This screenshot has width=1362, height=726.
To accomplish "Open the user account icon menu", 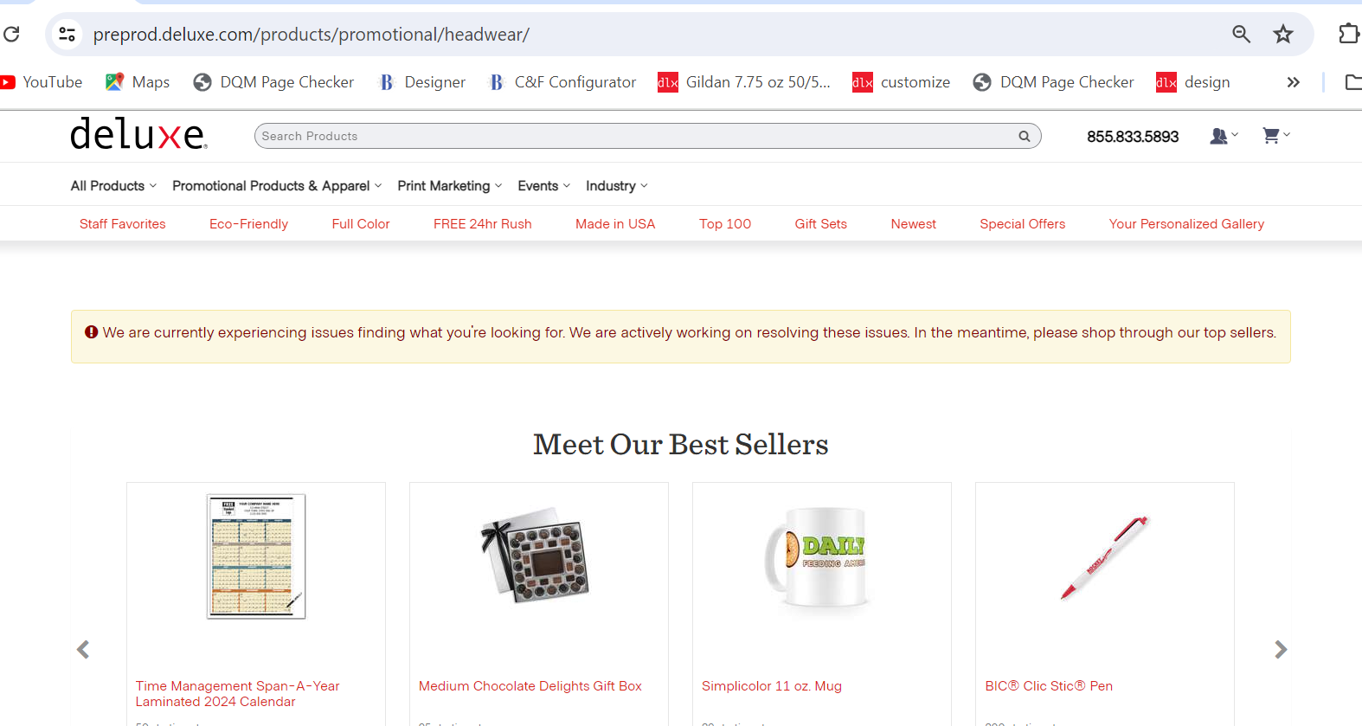I will (1218, 136).
